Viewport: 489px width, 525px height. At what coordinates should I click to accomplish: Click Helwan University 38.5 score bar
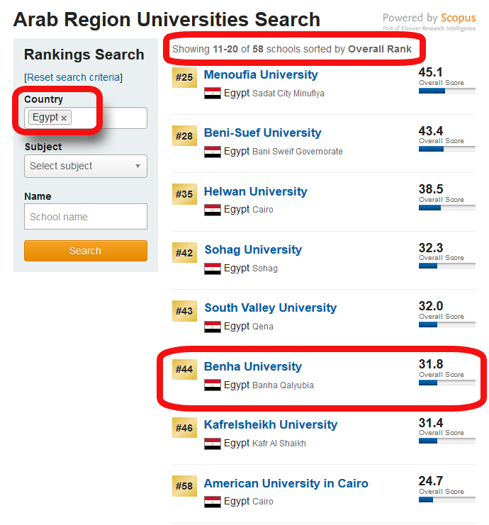click(446, 208)
